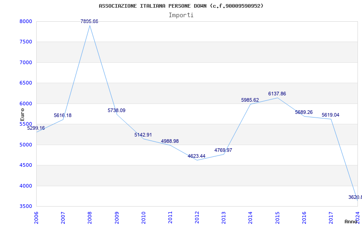Click the x-axis year 2011
The image size is (362, 226).
[x=170, y=217]
